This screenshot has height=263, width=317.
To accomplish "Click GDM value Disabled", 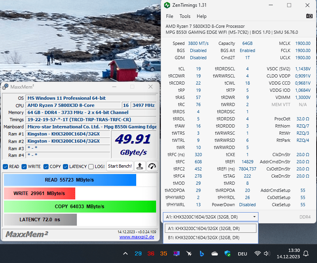I will pyautogui.click(x=198, y=58).
